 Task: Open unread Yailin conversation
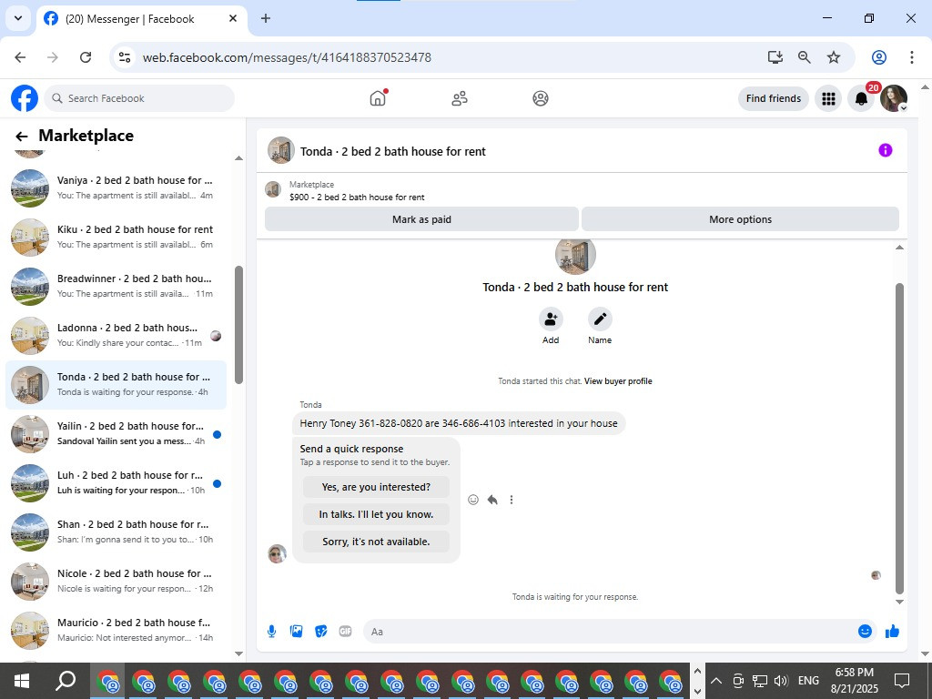(116, 434)
